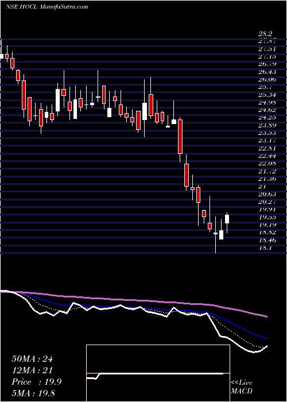Click the 12MA : 21 readout

click(x=32, y=370)
